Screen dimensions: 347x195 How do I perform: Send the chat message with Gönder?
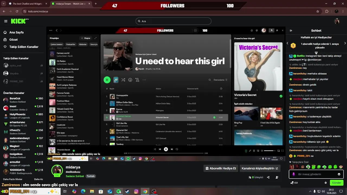337,183
